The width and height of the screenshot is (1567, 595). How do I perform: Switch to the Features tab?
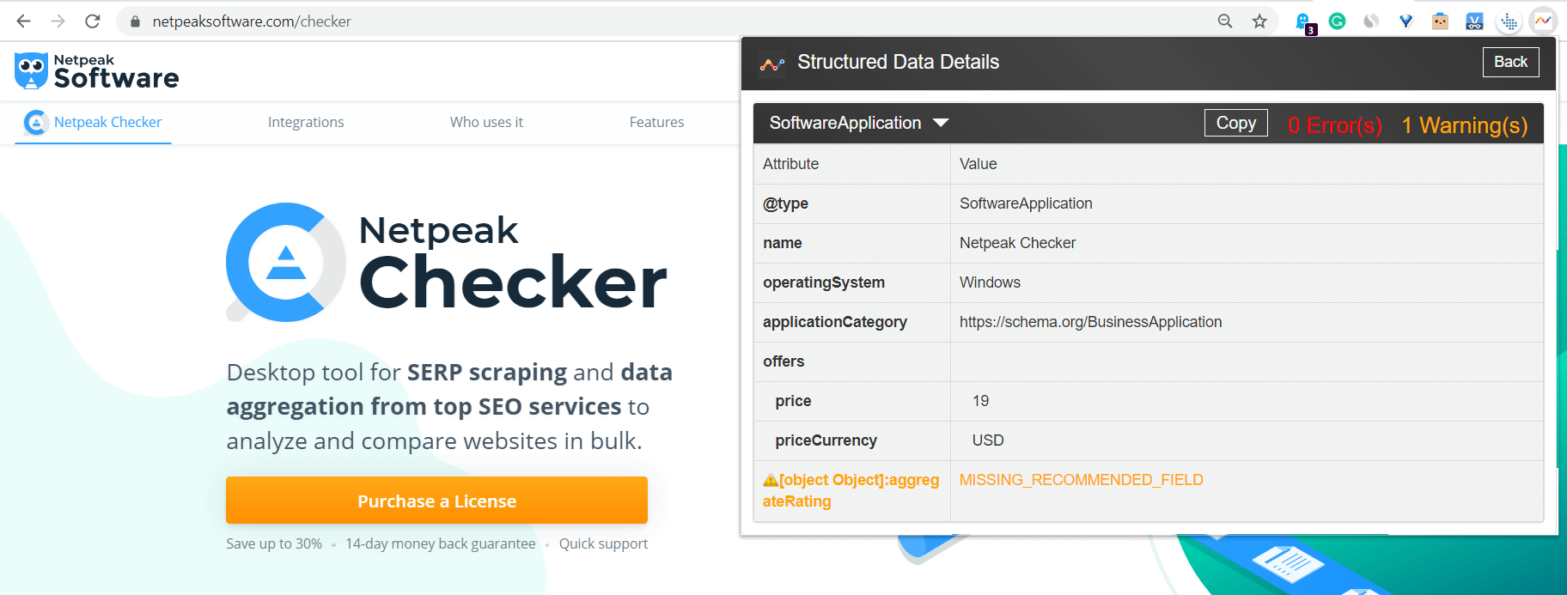tap(656, 123)
